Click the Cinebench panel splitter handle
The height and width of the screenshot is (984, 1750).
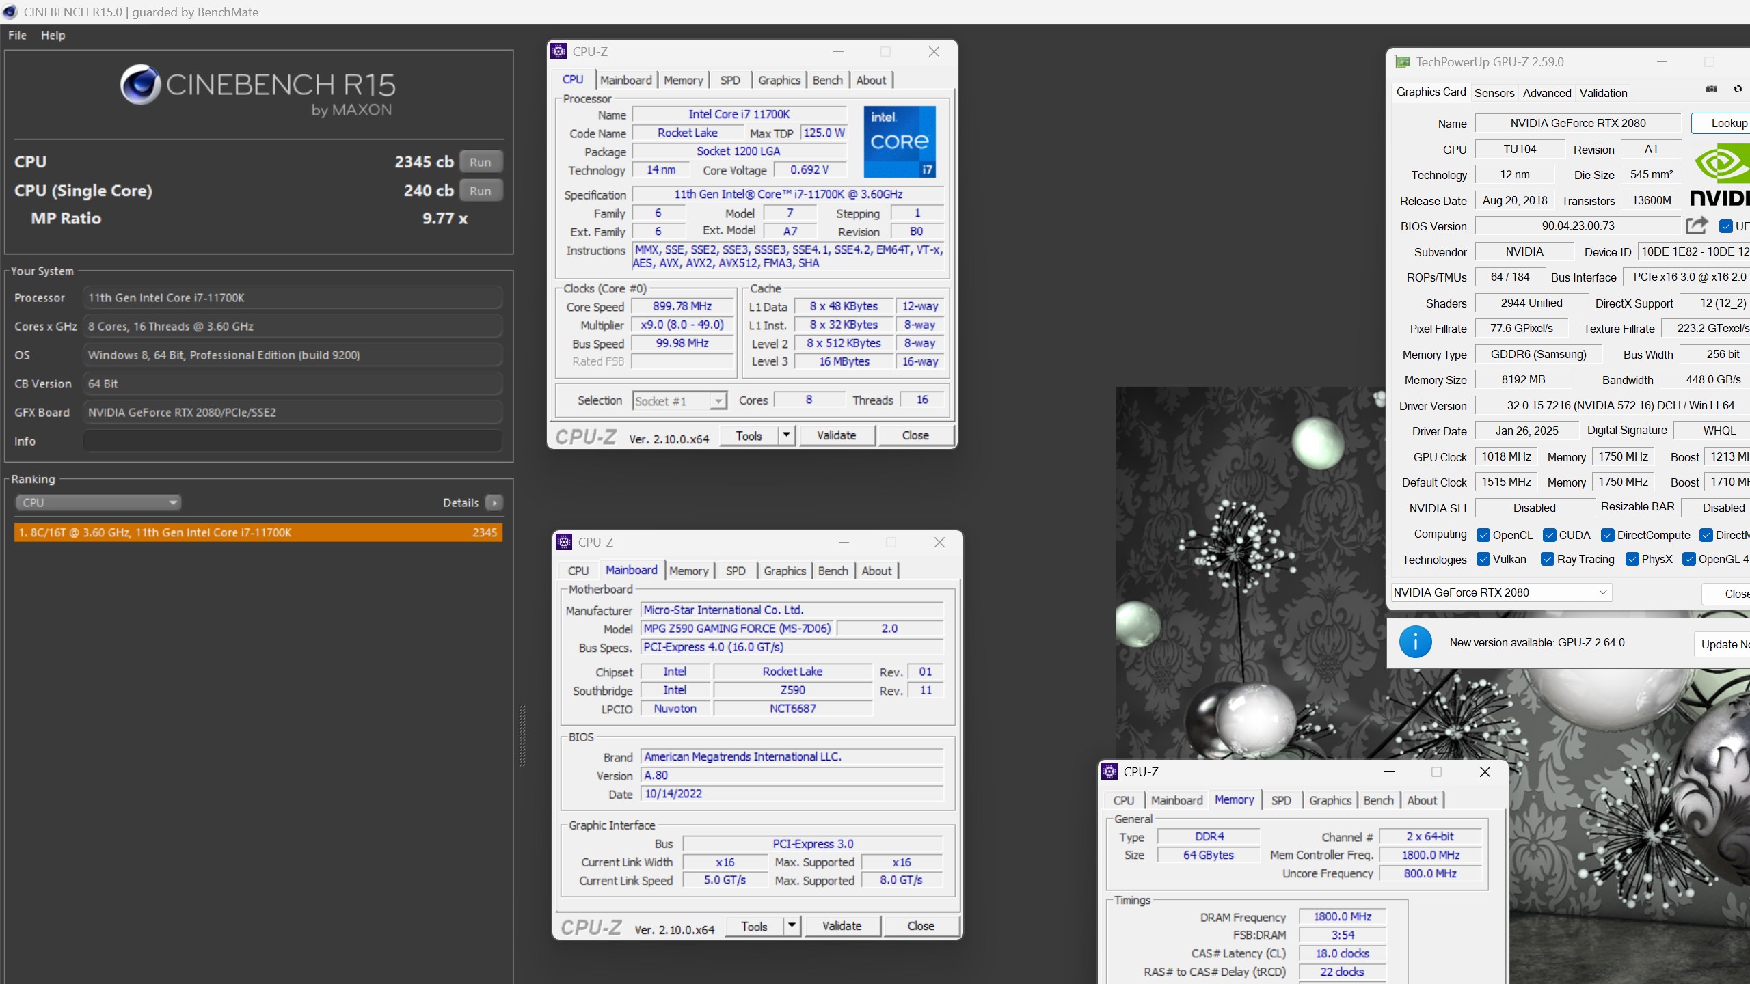coord(523,736)
